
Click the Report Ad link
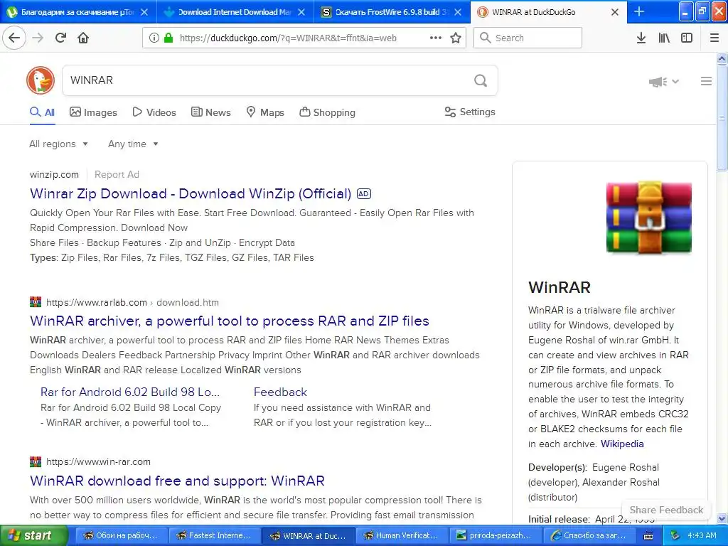coord(117,175)
